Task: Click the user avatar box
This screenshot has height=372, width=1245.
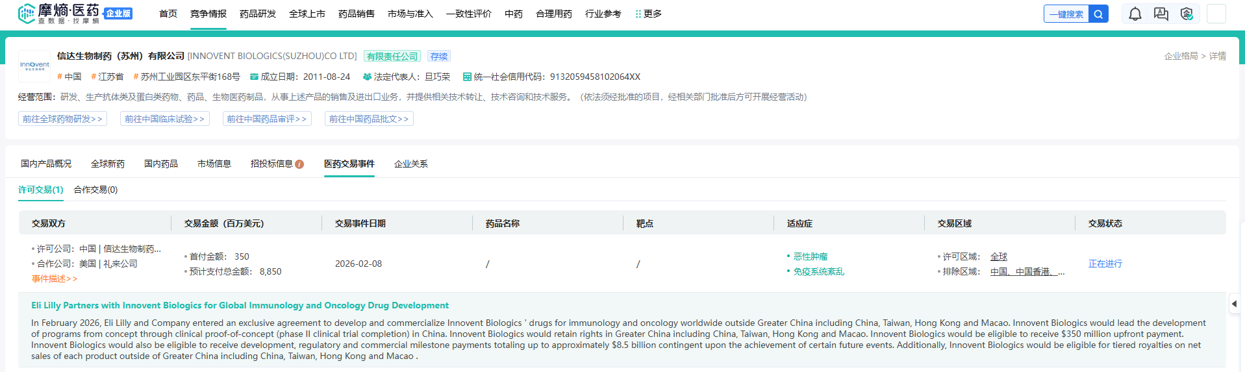Action: pyautogui.click(x=1216, y=14)
